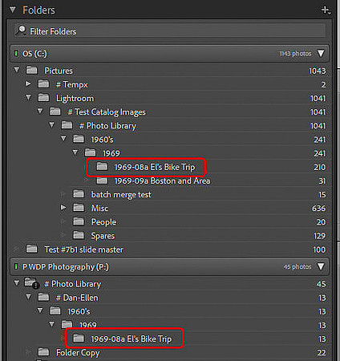Click the People folder icon
The height and width of the screenshot is (361, 340).
point(79,221)
